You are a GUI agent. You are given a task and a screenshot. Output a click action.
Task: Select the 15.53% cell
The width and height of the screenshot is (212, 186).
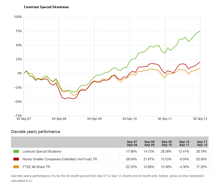tap(166, 159)
